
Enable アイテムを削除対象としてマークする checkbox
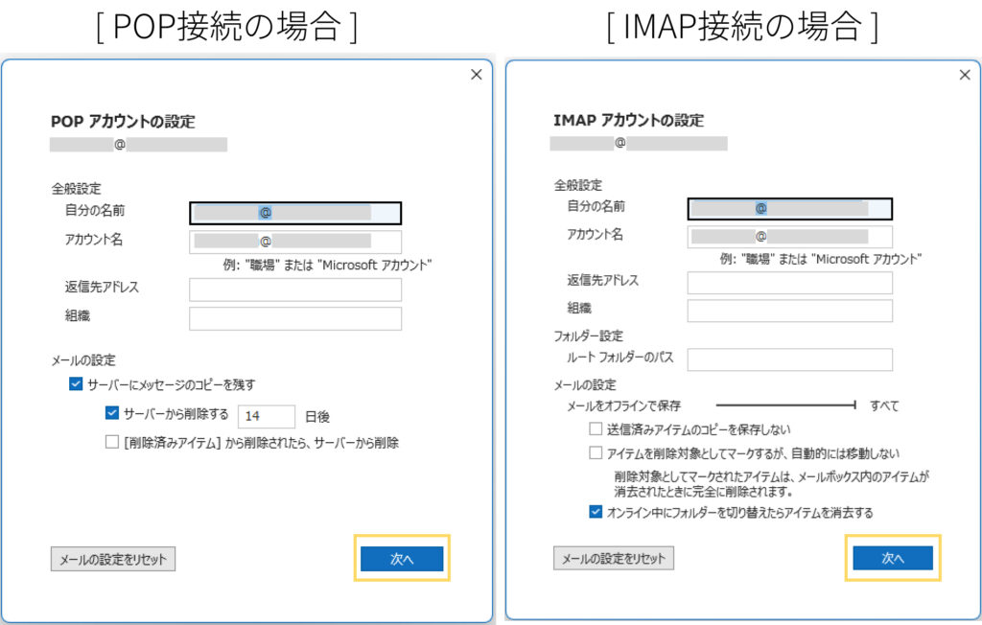(x=596, y=453)
